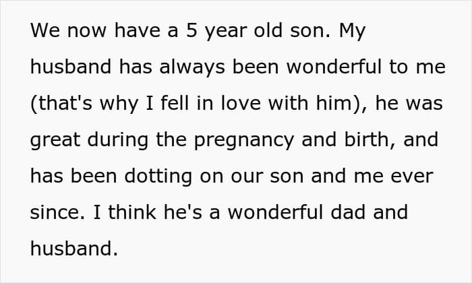The height and width of the screenshot is (283, 472).
Task: Click the opening words "We now"
Action: tap(68, 31)
